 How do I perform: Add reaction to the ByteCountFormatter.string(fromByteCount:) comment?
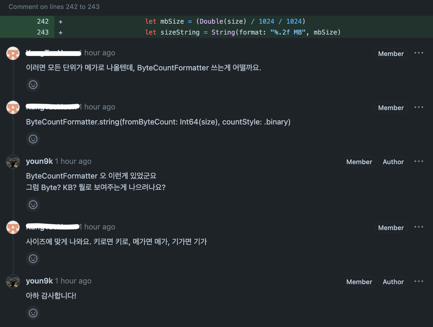(x=33, y=139)
